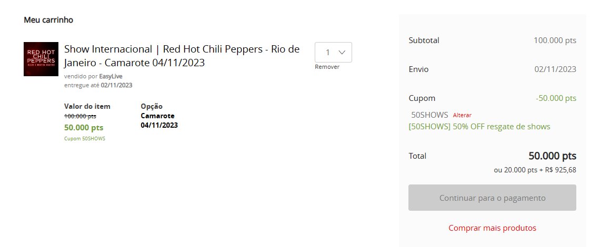600x247 pixels.
Task: Open the Red Hot Chili Peppers product thumbnail
Action: 41,59
